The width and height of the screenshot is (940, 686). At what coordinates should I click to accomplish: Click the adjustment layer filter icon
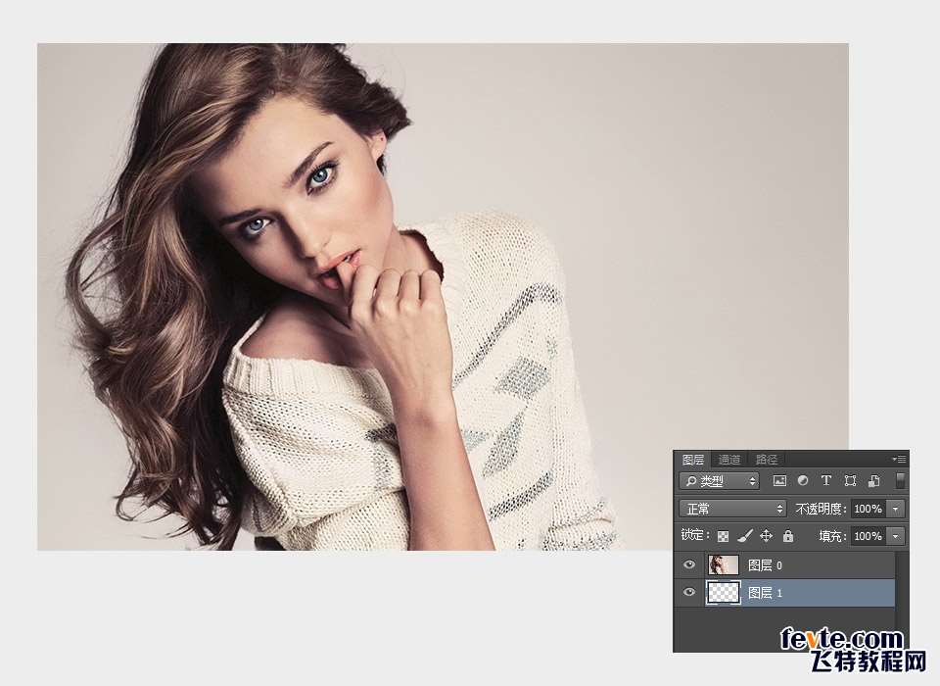point(803,481)
